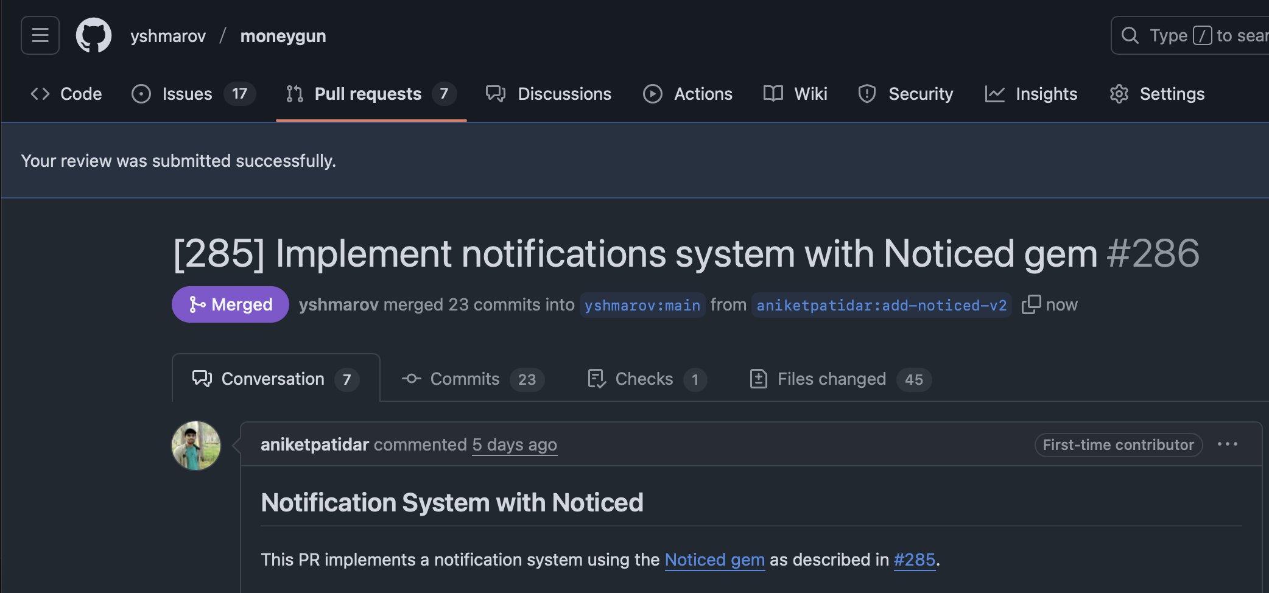This screenshot has height=593, width=1269.
Task: Switch to the Actions tab
Action: (x=687, y=94)
